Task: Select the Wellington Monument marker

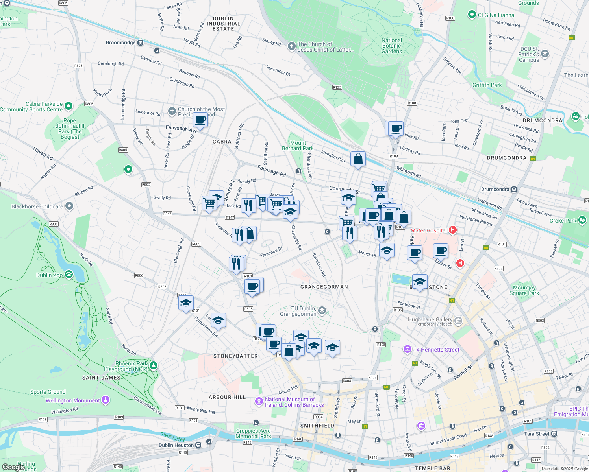Action: [x=105, y=400]
